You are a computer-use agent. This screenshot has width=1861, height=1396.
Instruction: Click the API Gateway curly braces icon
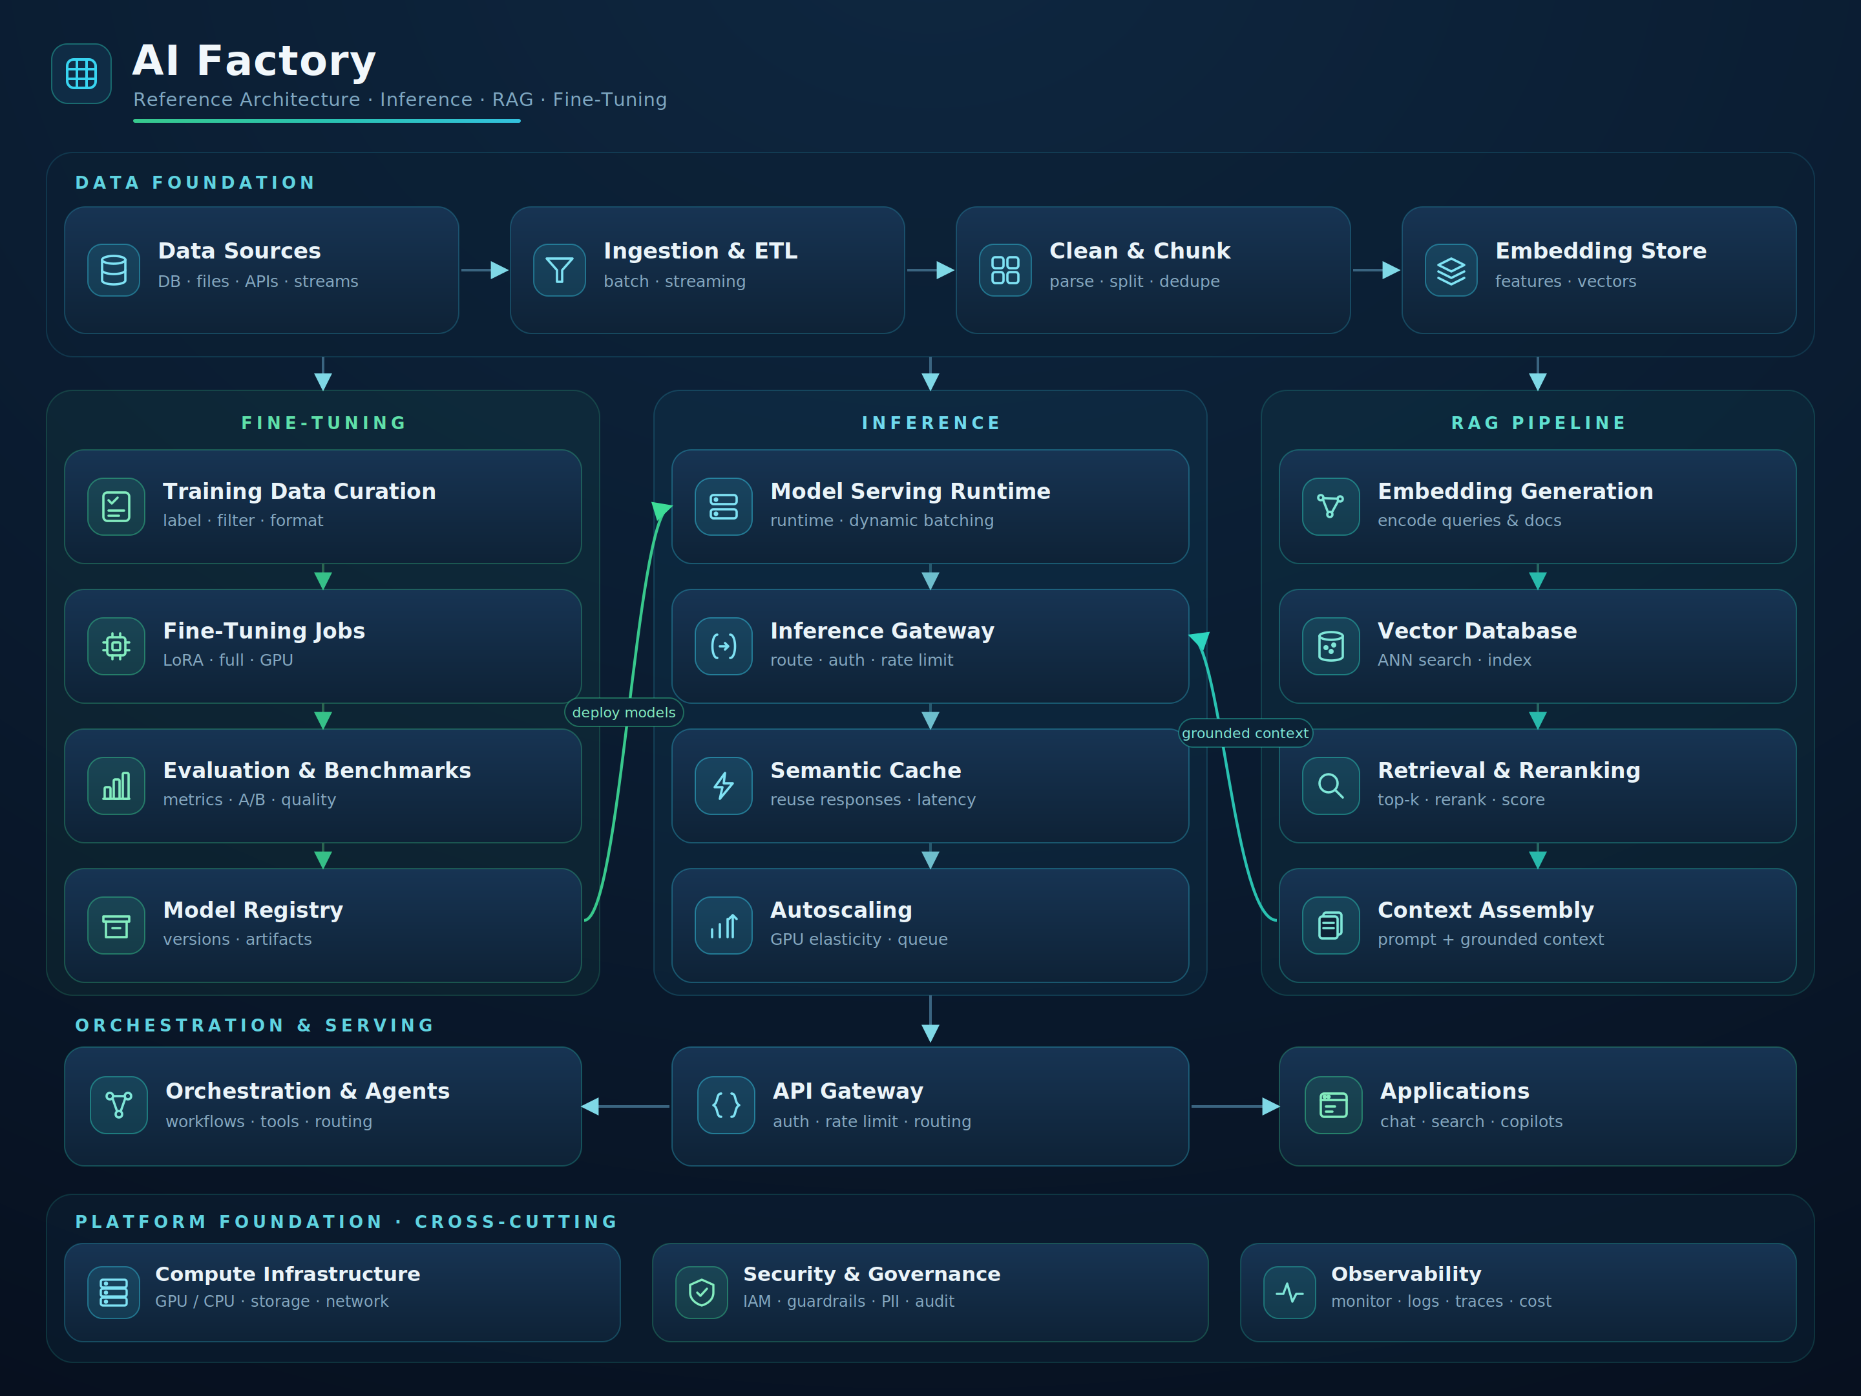click(x=726, y=1105)
